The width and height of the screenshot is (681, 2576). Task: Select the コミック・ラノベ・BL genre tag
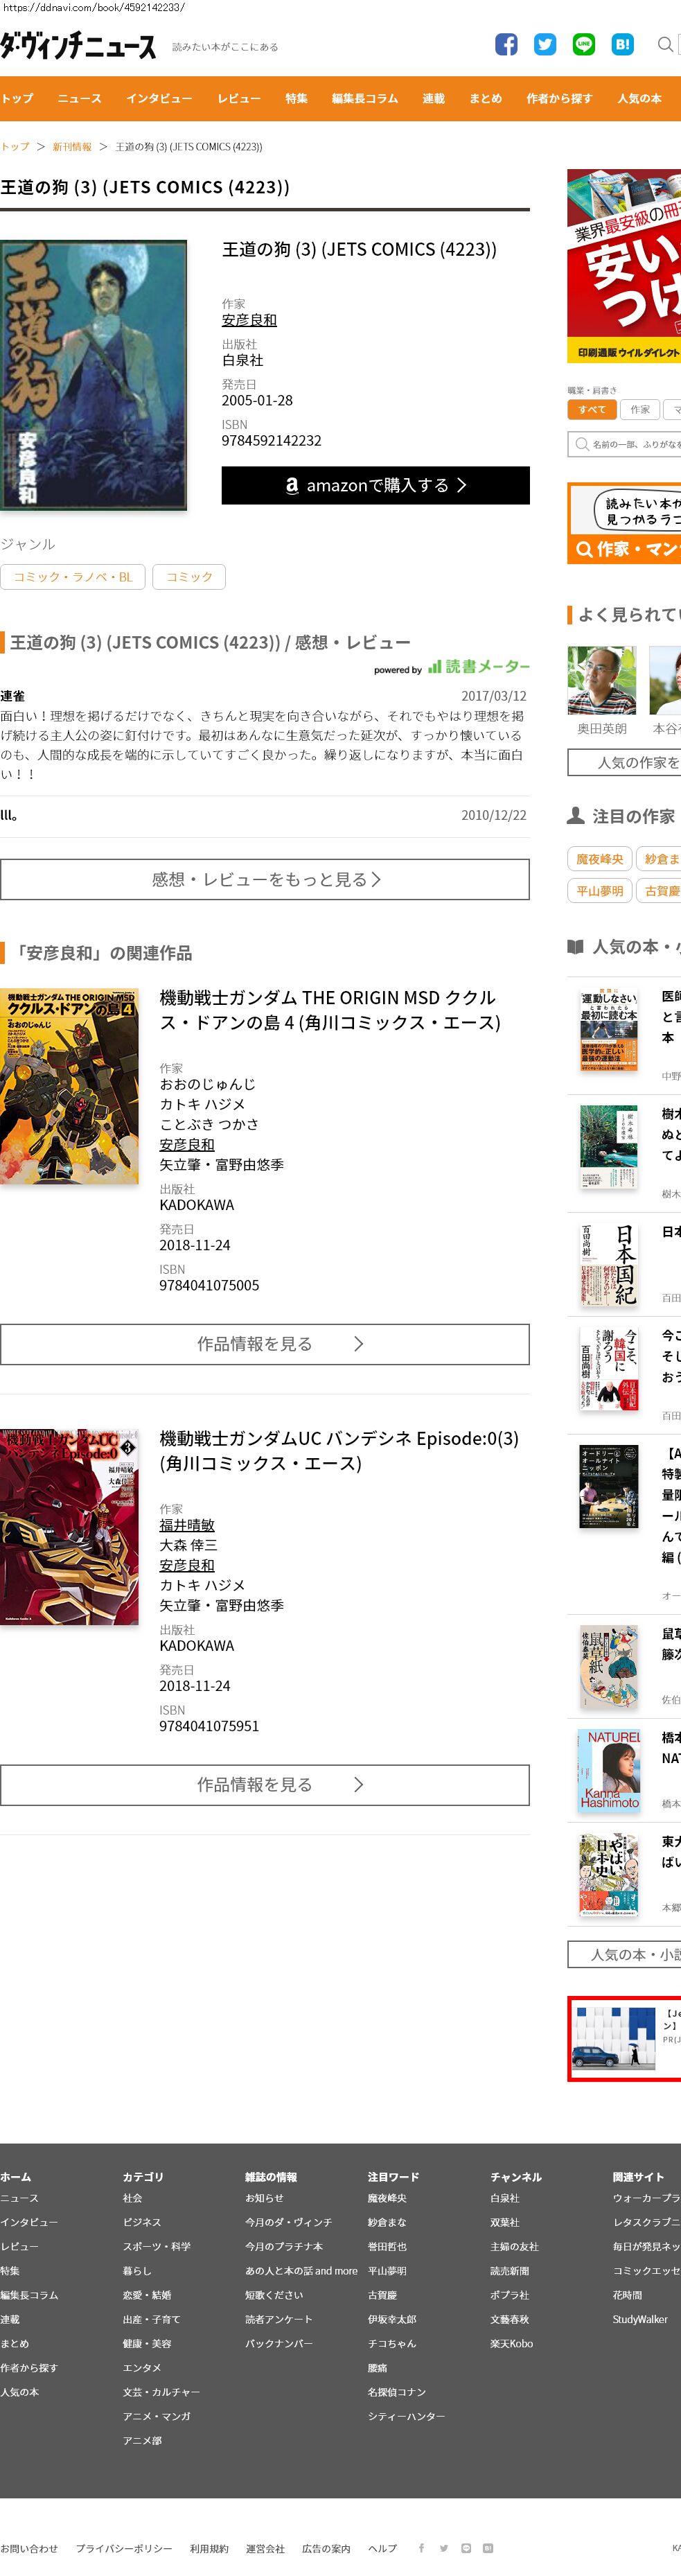73,577
